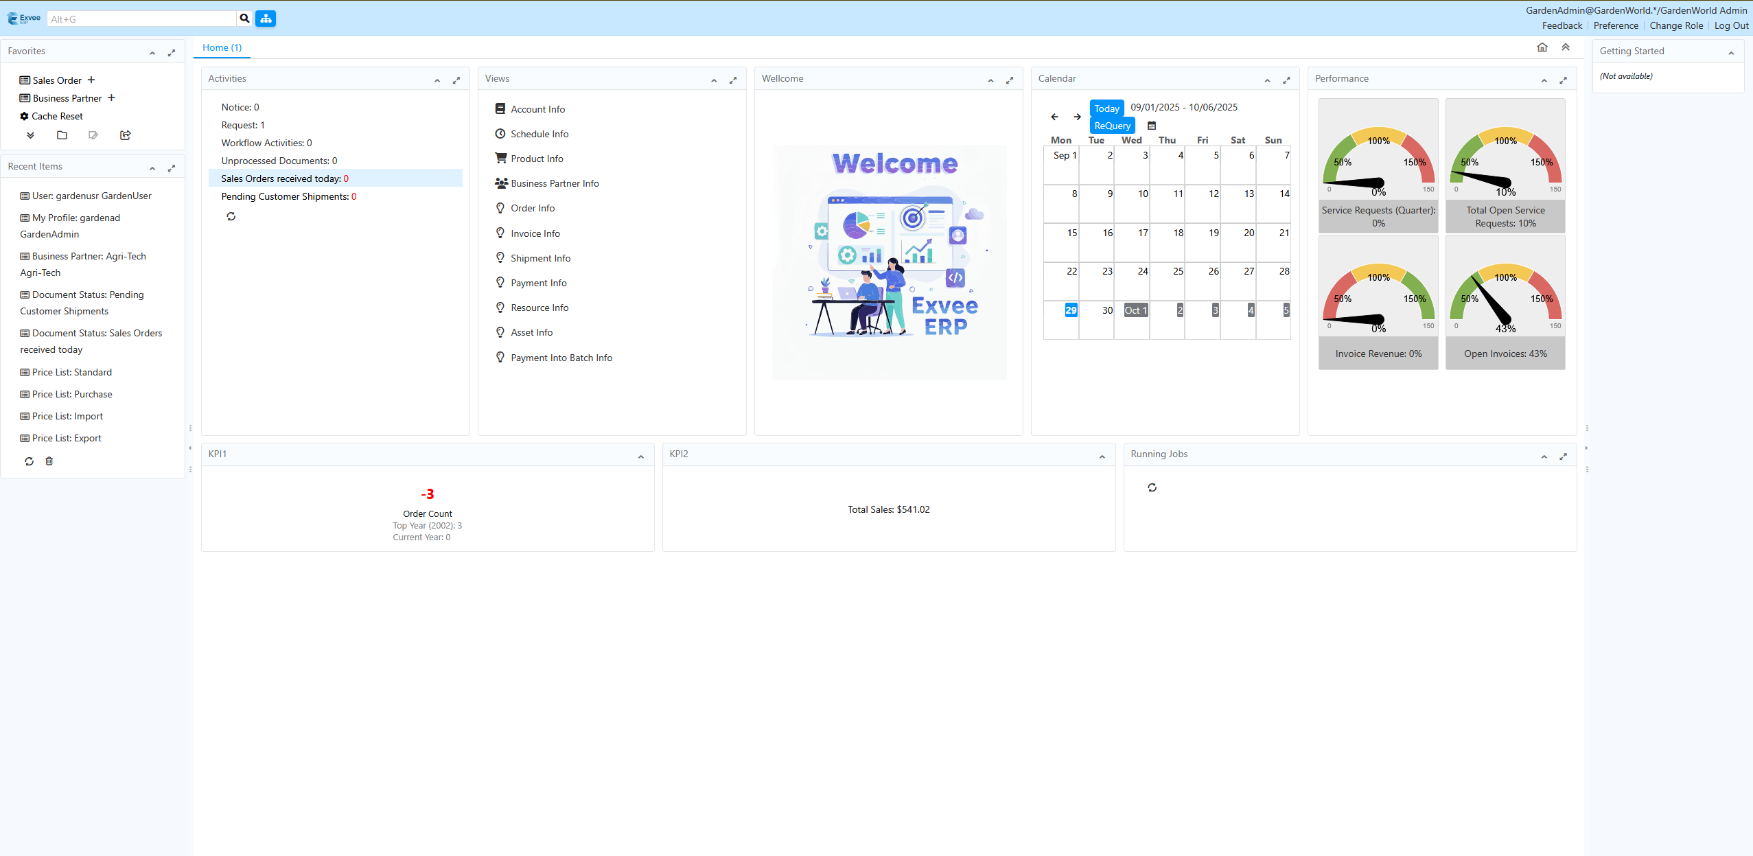Open Business Partner Info view
This screenshot has width=1753, height=856.
coord(555,183)
